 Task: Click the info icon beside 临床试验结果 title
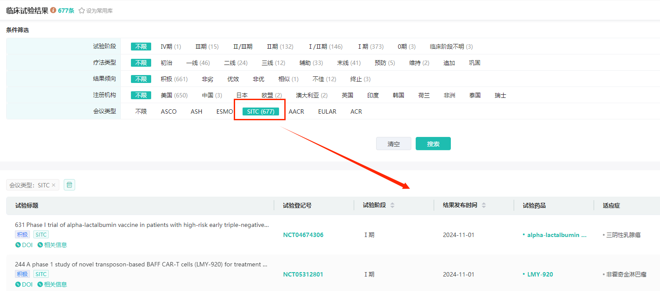pyautogui.click(x=53, y=10)
